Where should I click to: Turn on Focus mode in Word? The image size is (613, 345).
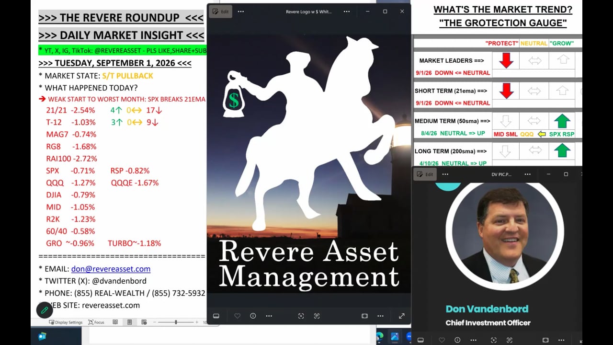(x=96, y=322)
